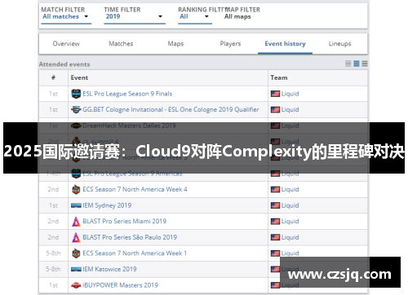Open the Ranking Filter All dropdown
This screenshot has height=295, width=408.
click(x=195, y=17)
